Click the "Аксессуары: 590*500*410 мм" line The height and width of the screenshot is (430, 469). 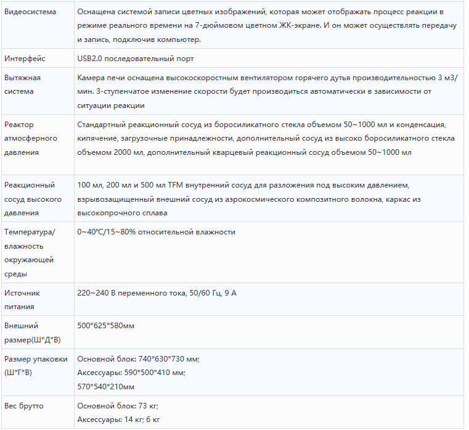click(131, 373)
